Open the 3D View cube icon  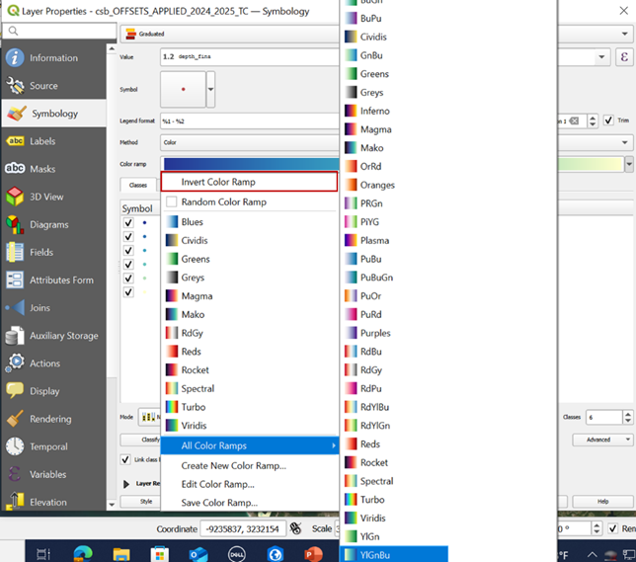(x=15, y=197)
